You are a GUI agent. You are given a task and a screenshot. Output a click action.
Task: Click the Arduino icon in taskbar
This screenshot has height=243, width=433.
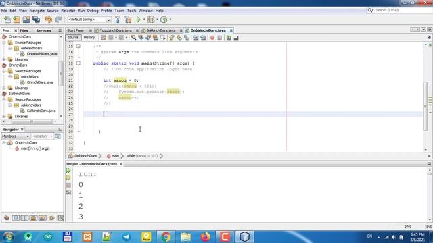point(48,237)
